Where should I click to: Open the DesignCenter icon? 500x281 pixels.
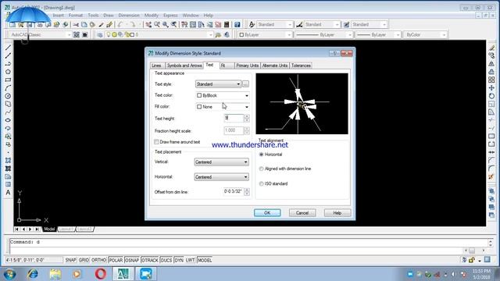(193, 24)
